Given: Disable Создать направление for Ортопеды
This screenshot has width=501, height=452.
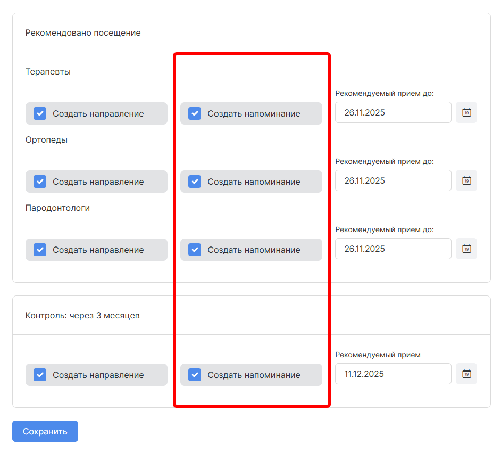Looking at the screenshot, I should click(x=40, y=182).
